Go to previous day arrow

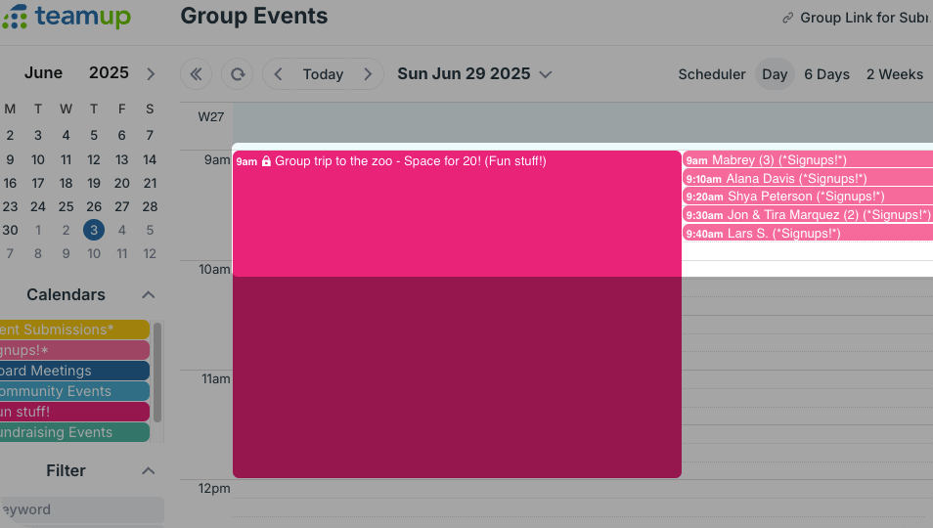[x=279, y=74]
